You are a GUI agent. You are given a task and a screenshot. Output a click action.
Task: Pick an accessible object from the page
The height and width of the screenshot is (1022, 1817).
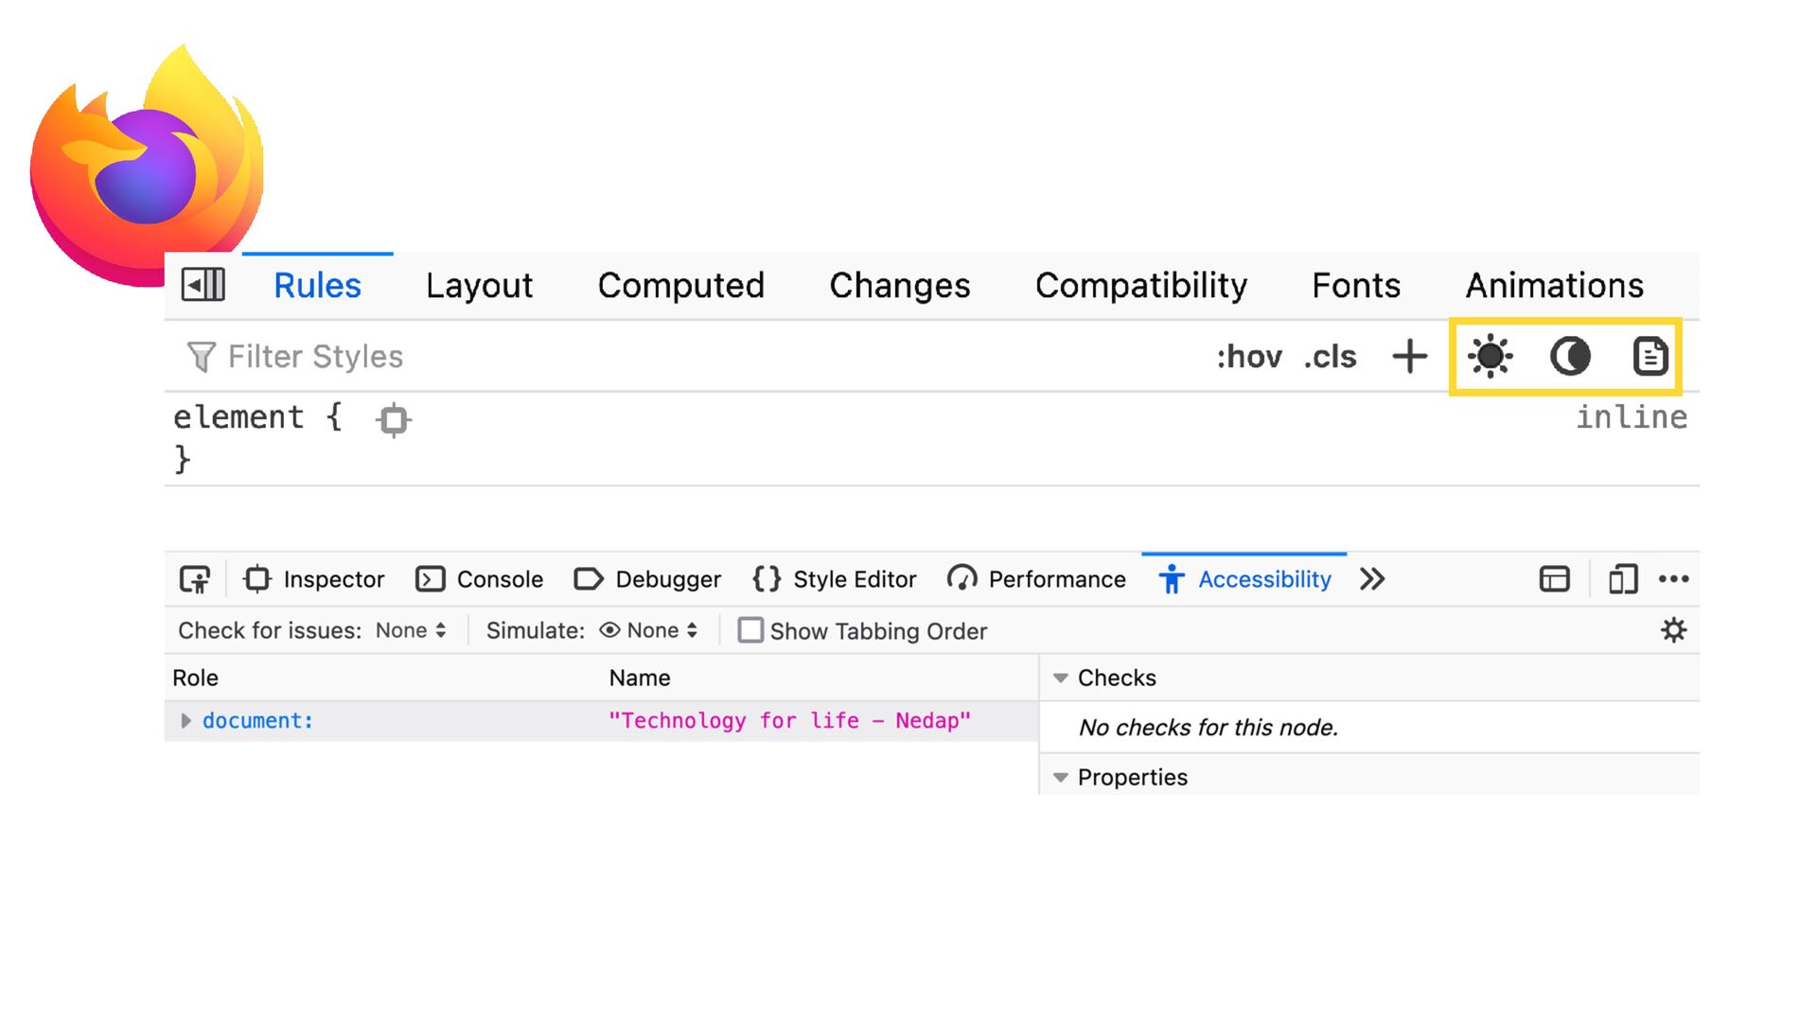click(196, 579)
